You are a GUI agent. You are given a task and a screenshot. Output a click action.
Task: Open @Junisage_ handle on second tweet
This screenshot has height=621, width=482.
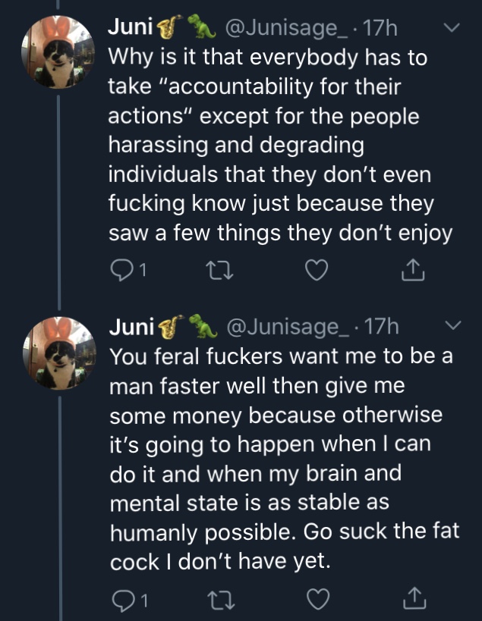(x=288, y=326)
